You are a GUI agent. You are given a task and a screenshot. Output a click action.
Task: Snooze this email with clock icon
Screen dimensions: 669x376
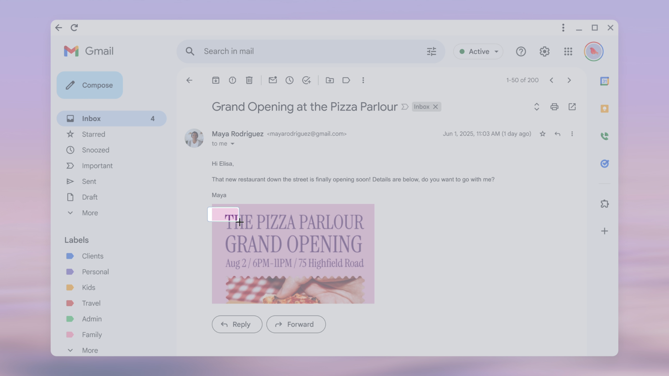click(289, 80)
